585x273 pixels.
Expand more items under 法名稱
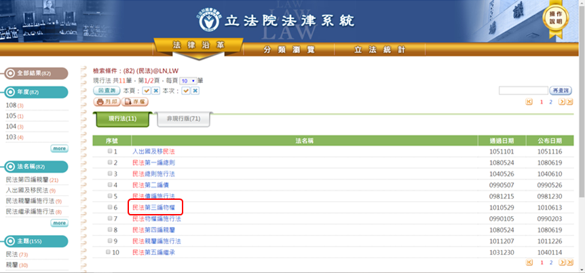pos(59,223)
